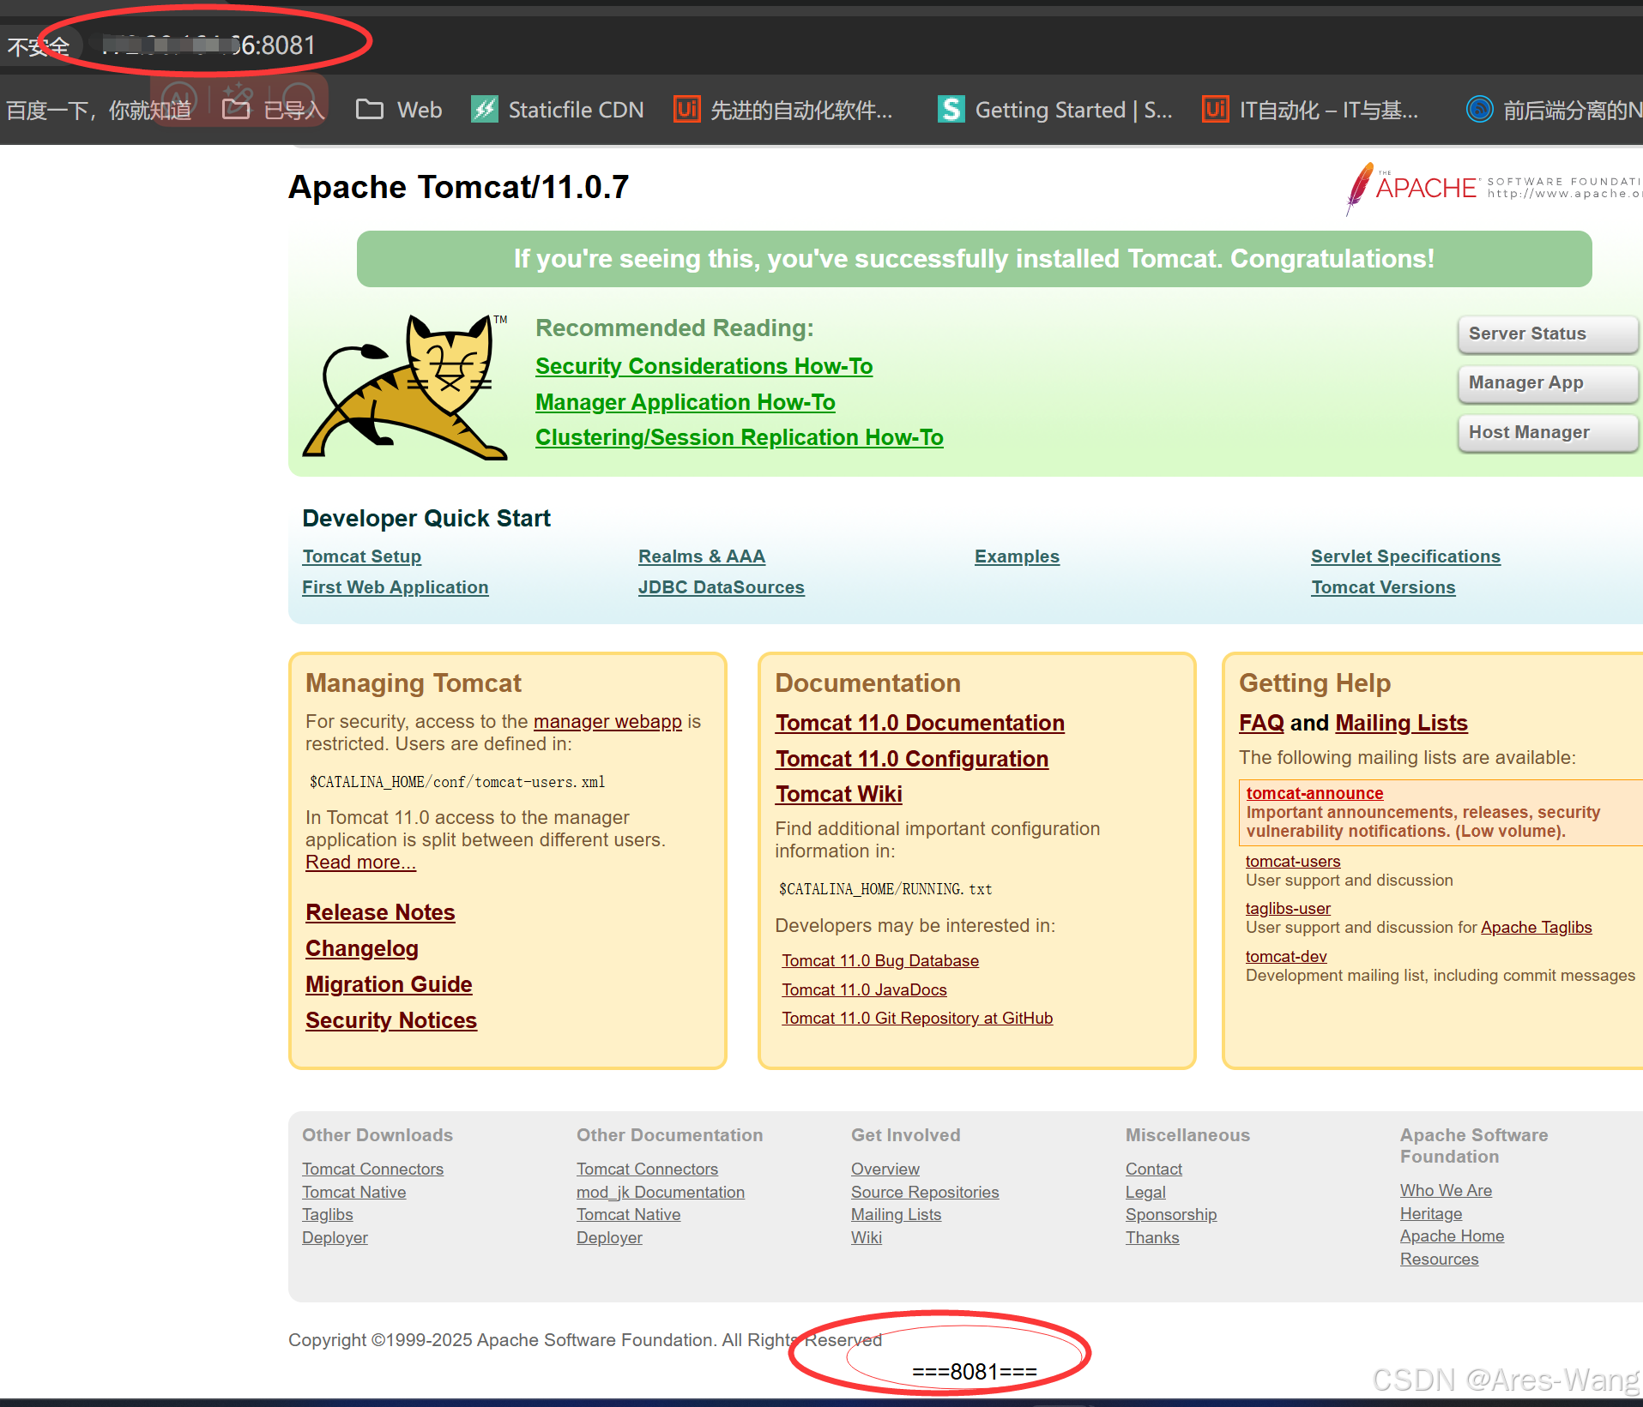Open the Host Manager
Image resolution: width=1643 pixels, height=1407 pixels.
(x=1547, y=432)
